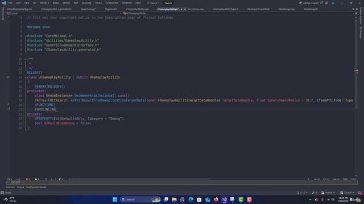This screenshot has width=364, height=204.
Task: Switch to the CGameplayAbility.cpp tab
Action: pos(137,9)
